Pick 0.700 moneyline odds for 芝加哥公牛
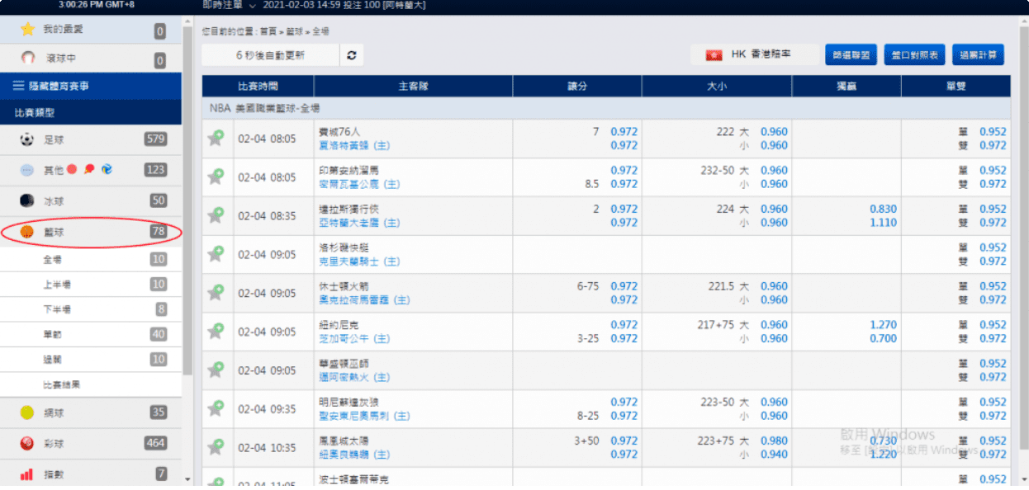This screenshot has height=490, width=1029. pyautogui.click(x=884, y=338)
